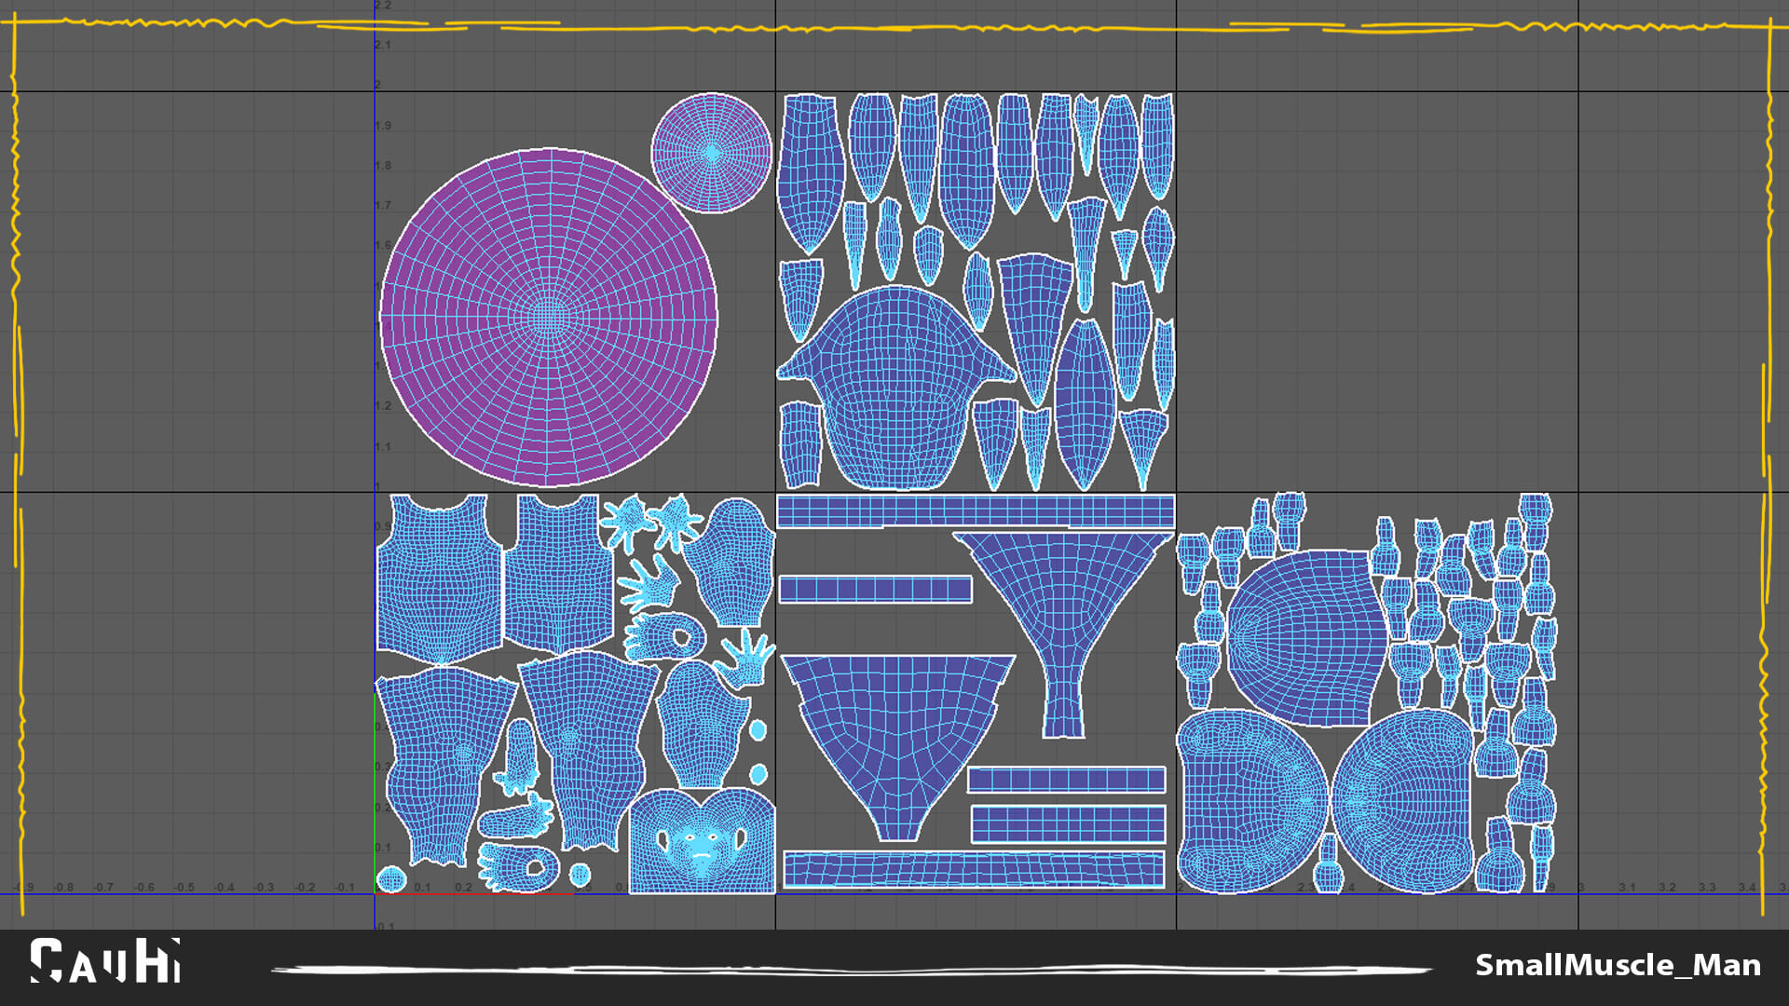Select the second torso UV shell beside it

(558, 578)
